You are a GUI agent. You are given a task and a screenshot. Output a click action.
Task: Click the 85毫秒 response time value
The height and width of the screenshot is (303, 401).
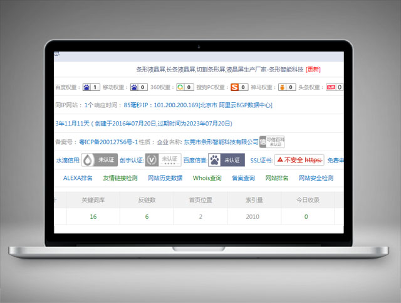(x=133, y=105)
